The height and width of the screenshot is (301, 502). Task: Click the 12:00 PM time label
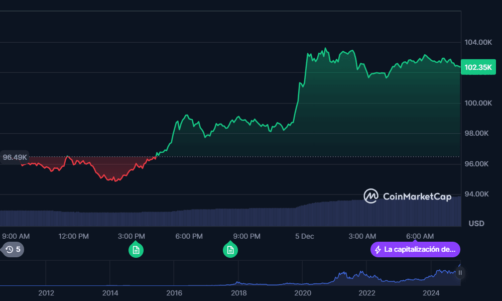(x=73, y=236)
